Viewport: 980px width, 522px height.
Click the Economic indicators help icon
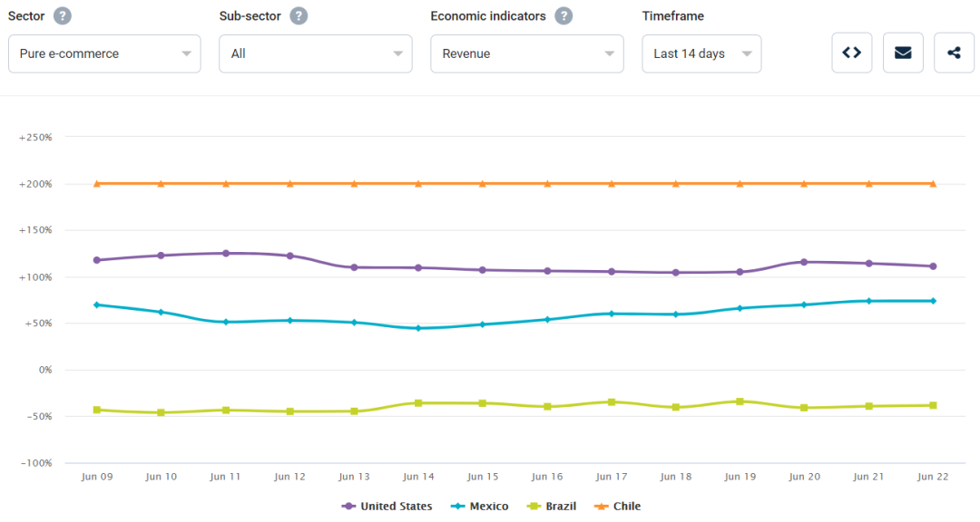pos(563,16)
